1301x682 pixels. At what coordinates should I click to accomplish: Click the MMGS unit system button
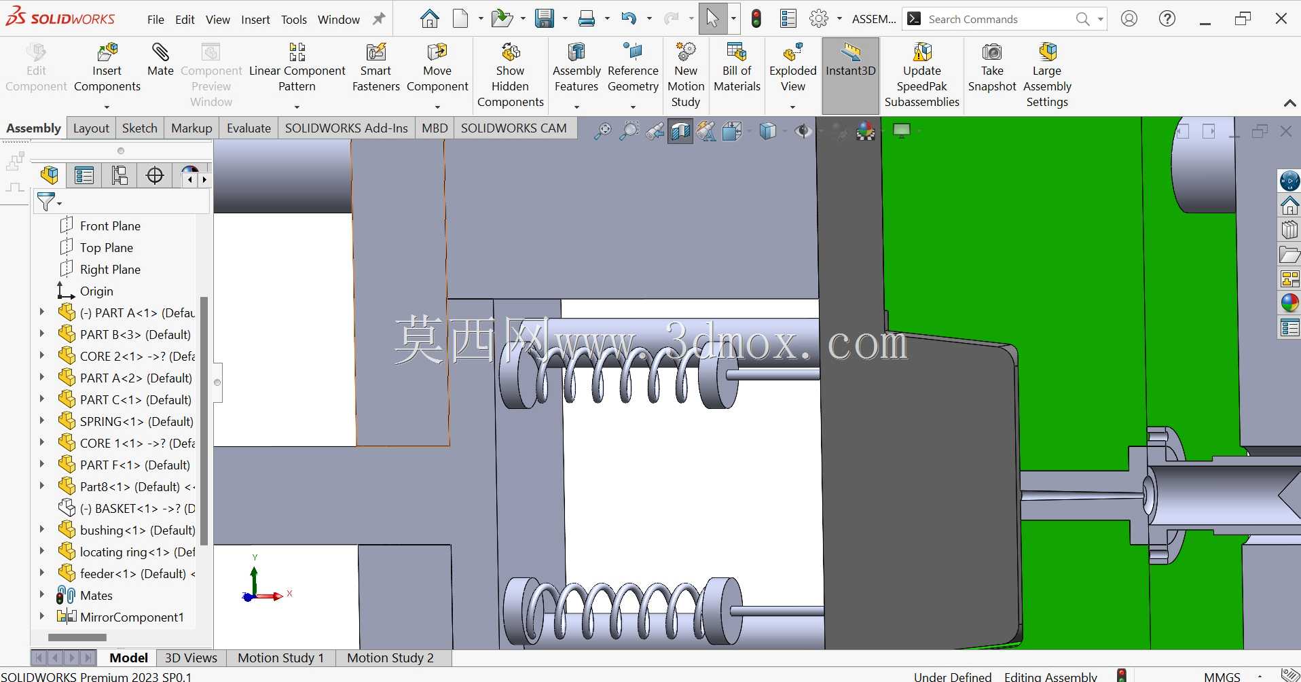click(x=1222, y=676)
